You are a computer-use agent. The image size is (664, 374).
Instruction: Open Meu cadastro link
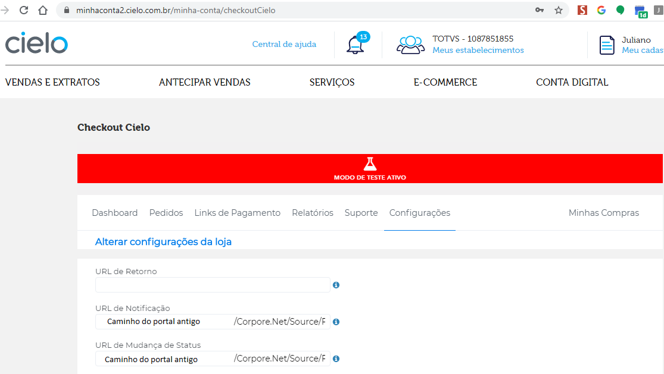coord(643,50)
